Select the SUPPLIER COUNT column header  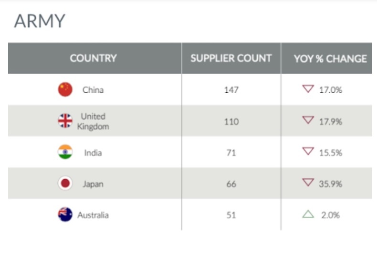(231, 58)
